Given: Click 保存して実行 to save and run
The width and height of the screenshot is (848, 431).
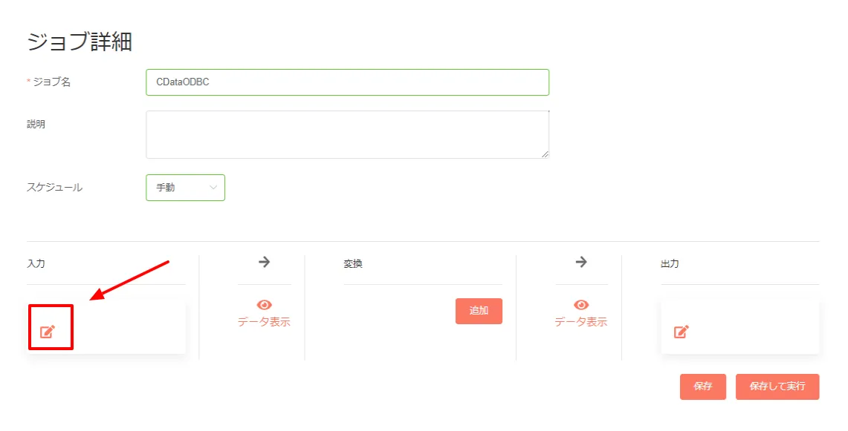Looking at the screenshot, I should coord(777,386).
